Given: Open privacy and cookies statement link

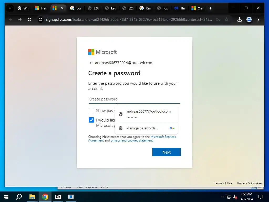Looking at the screenshot, I should coord(132,140).
